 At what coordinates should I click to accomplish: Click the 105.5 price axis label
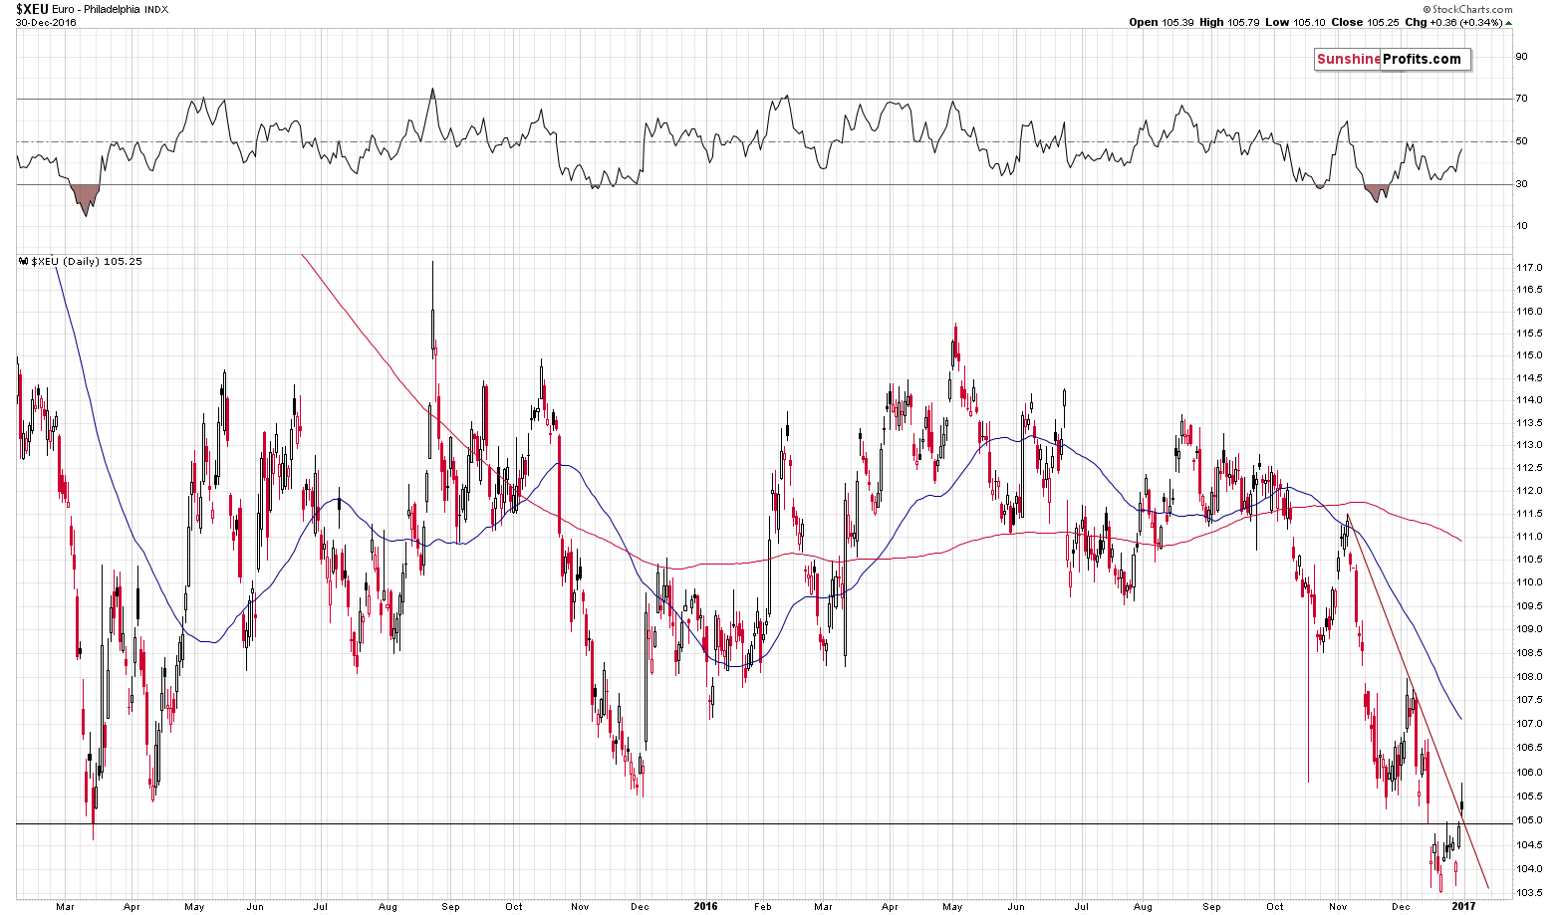(1530, 797)
